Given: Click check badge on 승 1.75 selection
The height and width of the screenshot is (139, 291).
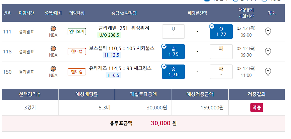Looking at the screenshot, I should click(164, 46).
